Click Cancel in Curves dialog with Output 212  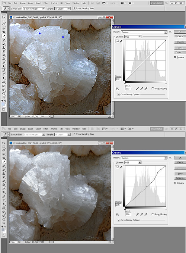pos(180,37)
